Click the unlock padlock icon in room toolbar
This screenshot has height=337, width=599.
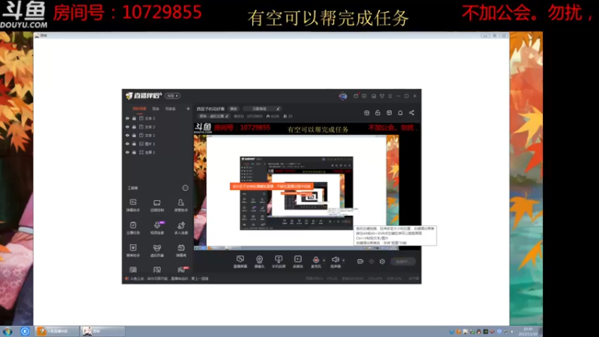click(377, 113)
